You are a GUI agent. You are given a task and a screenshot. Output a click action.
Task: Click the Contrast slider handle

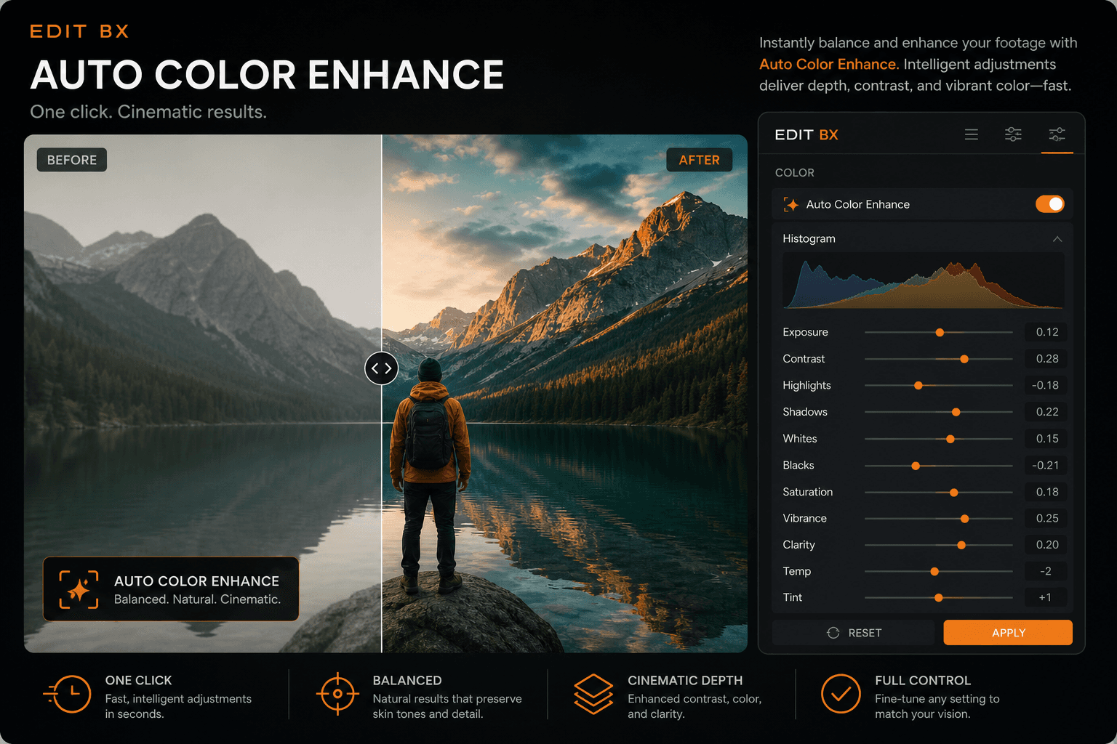pyautogui.click(x=964, y=359)
